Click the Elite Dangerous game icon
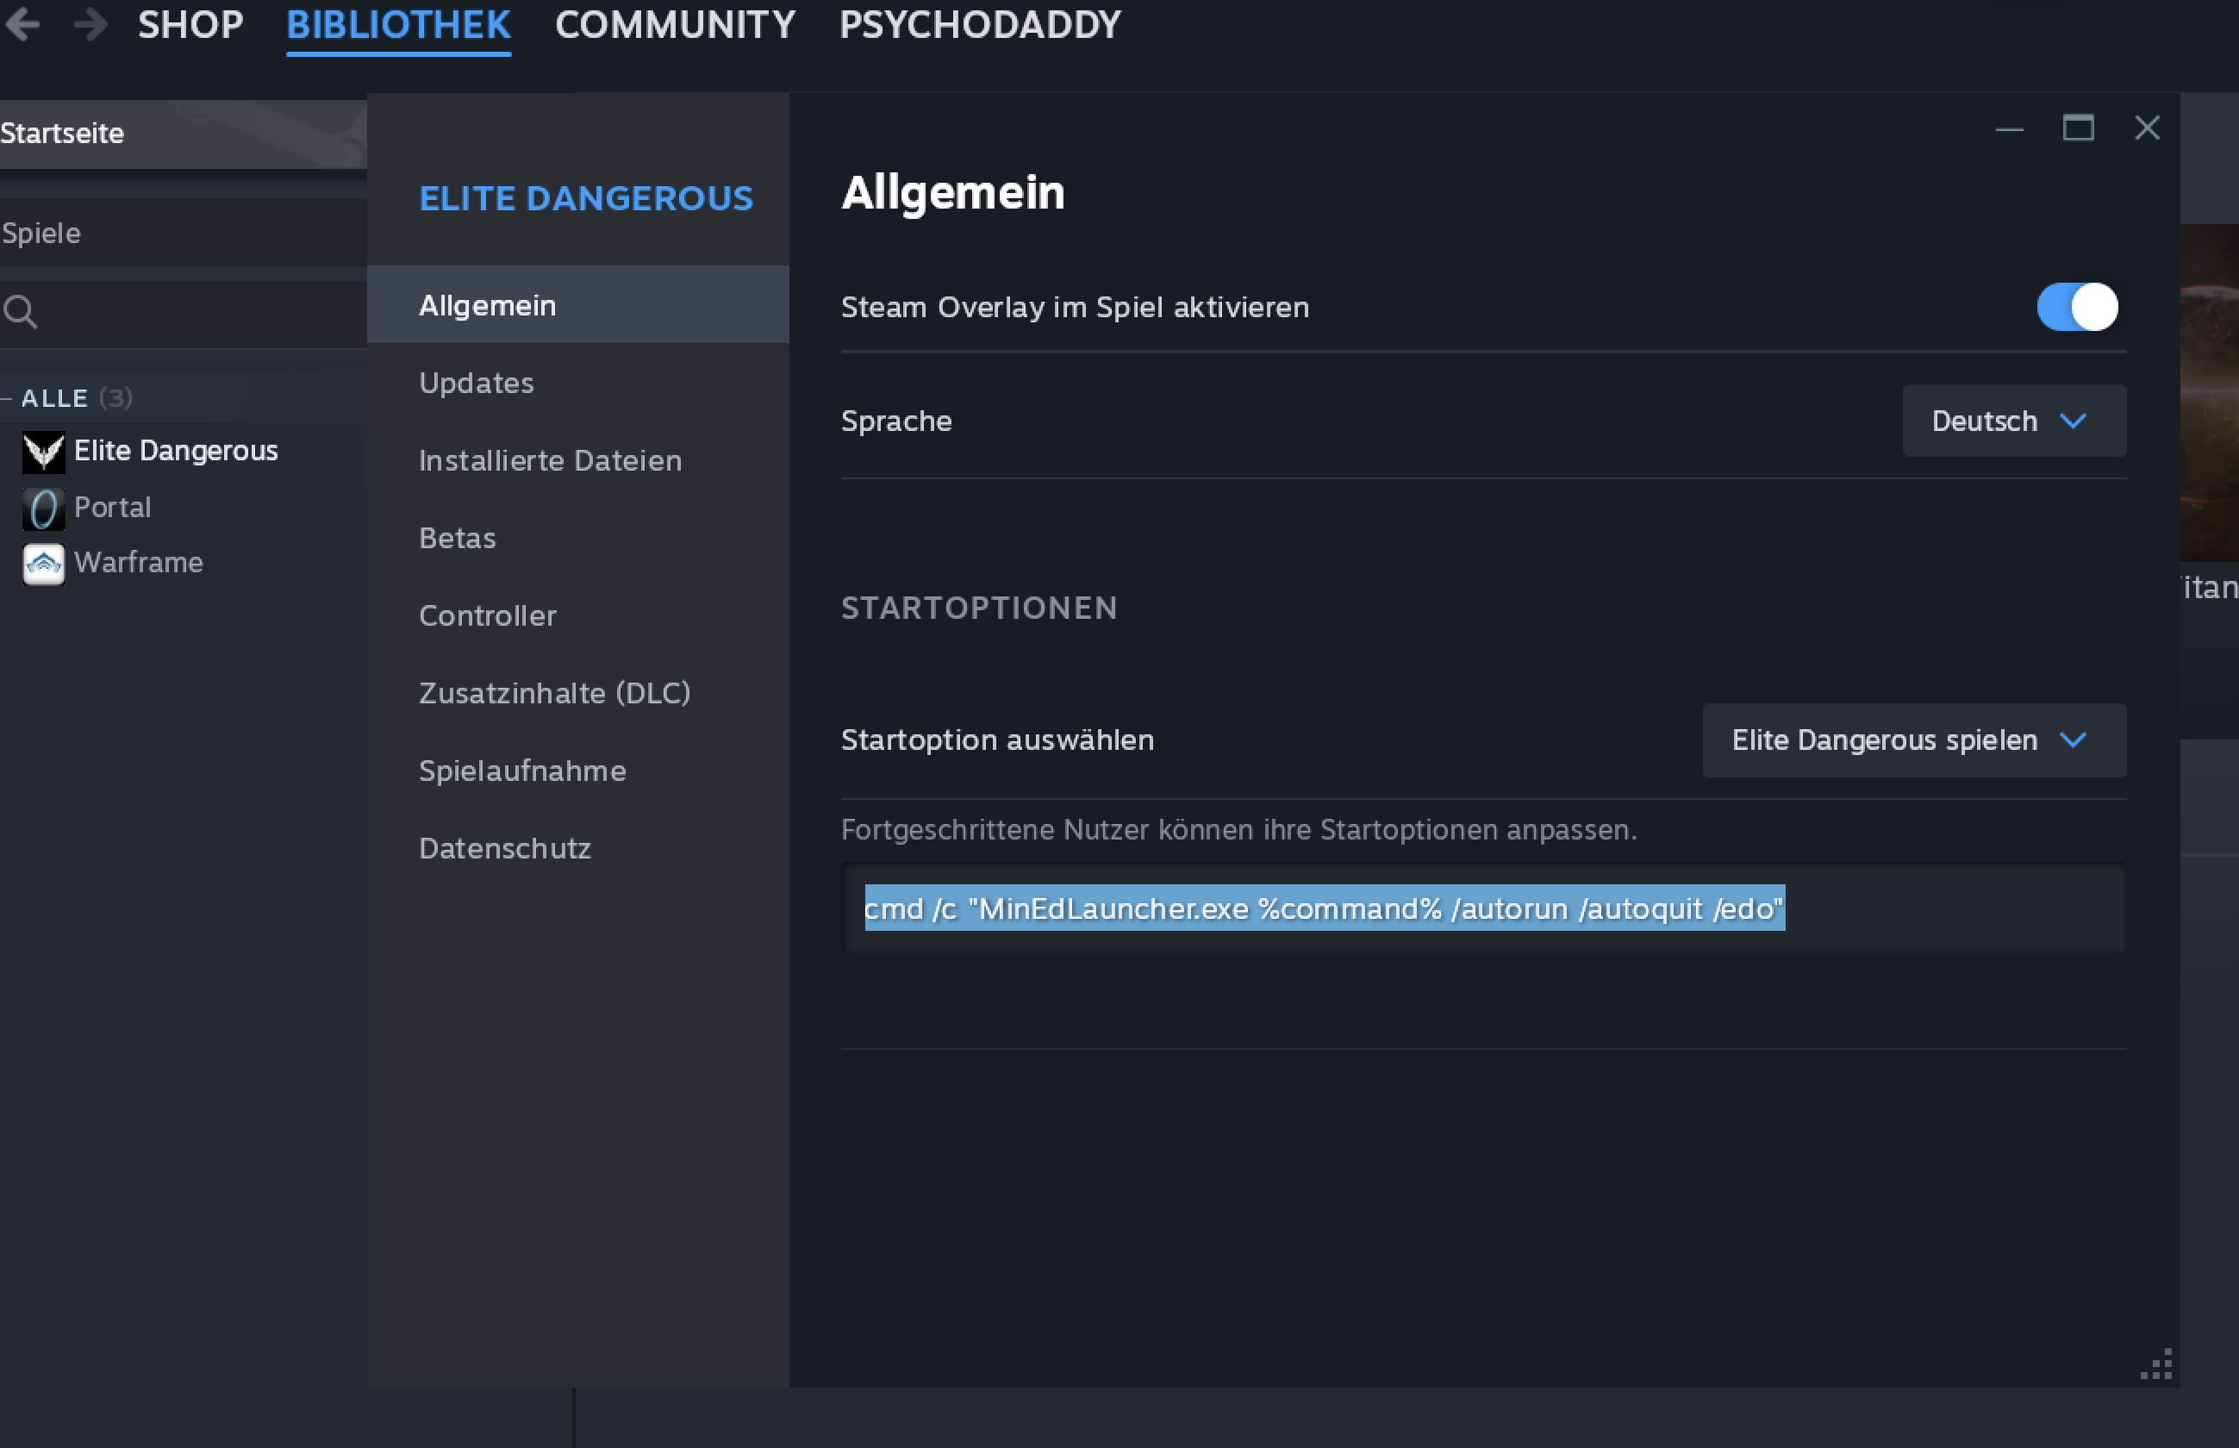Screen dimensions: 2239x1448 pyautogui.click(x=43, y=452)
